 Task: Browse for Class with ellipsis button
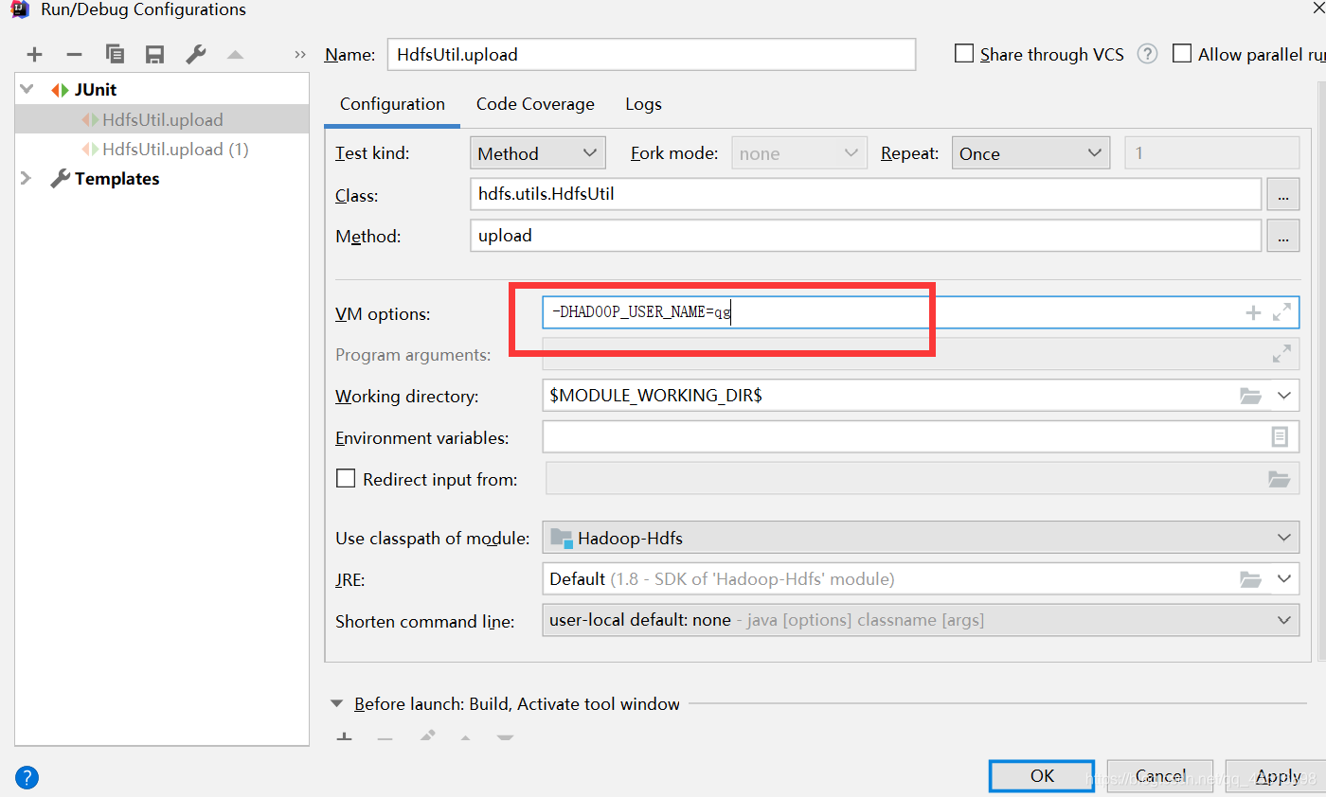click(1282, 196)
